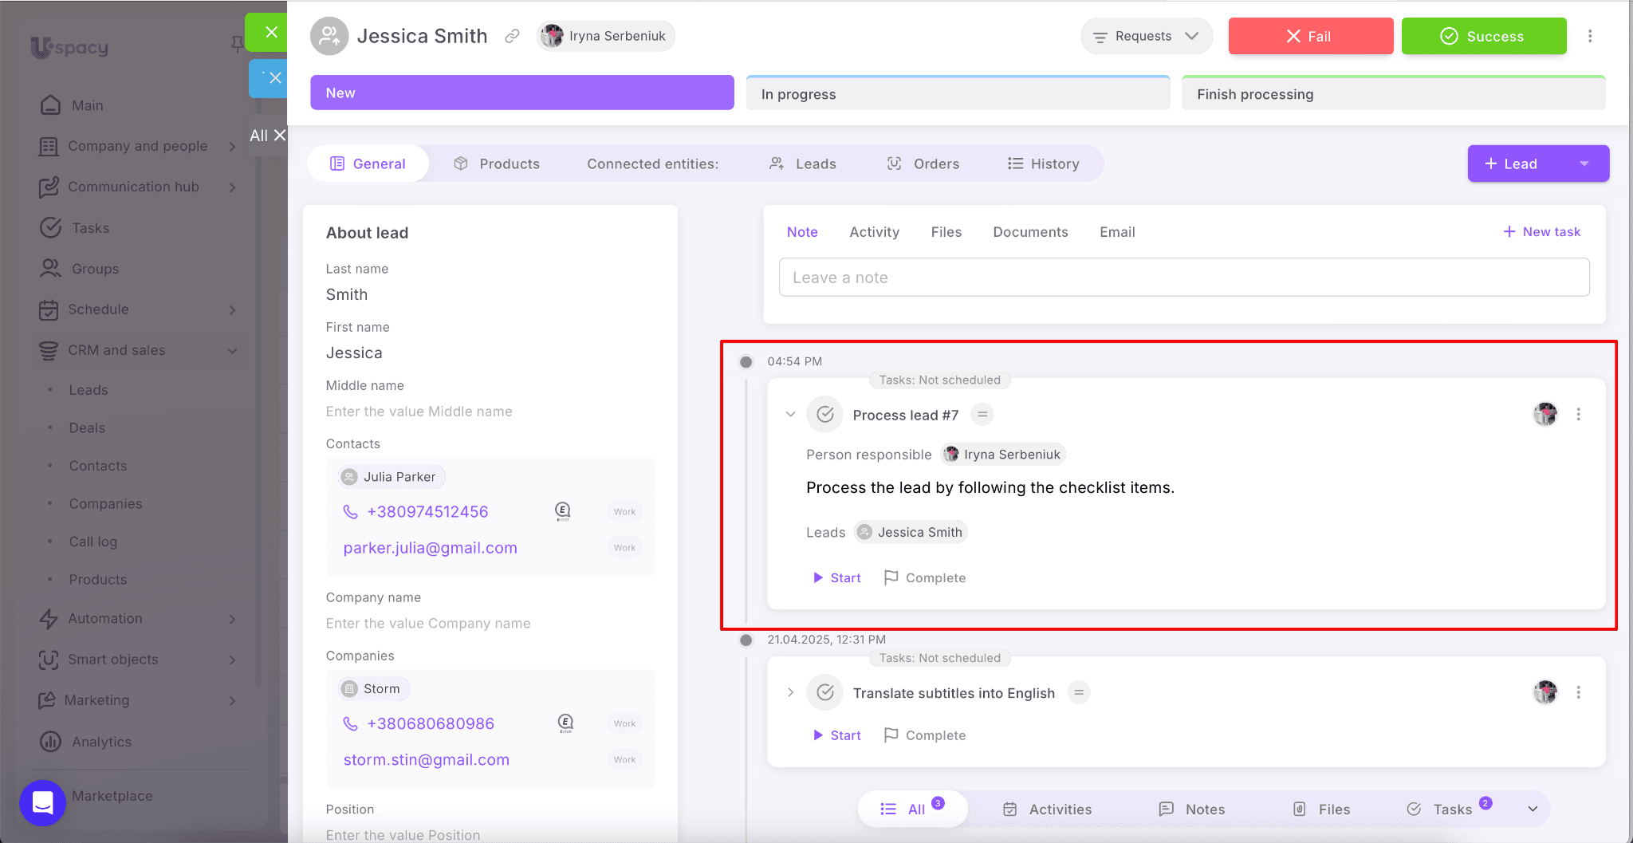Open the Requests dropdown

click(x=1145, y=37)
